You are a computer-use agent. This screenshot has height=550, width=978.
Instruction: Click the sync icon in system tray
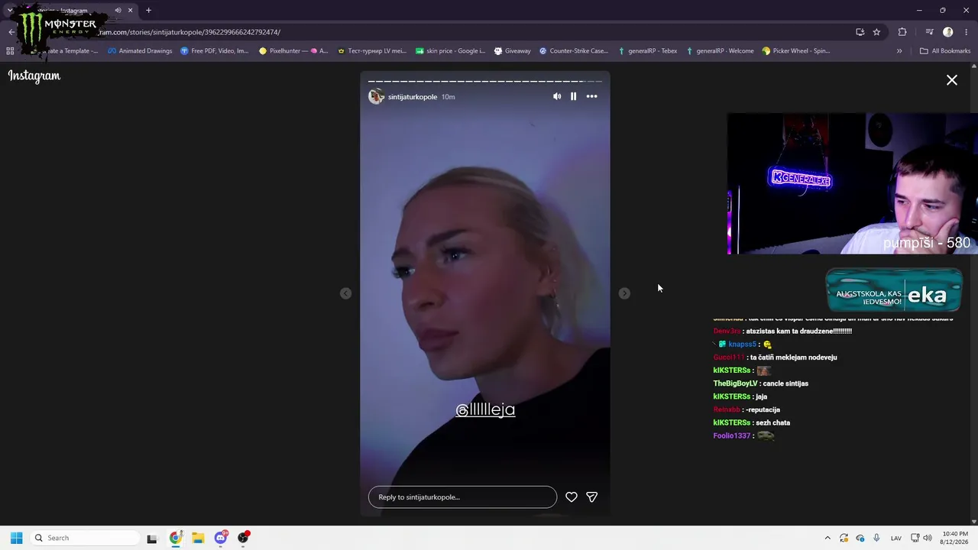click(844, 538)
